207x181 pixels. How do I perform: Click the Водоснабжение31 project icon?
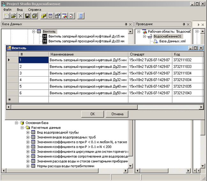(150, 37)
